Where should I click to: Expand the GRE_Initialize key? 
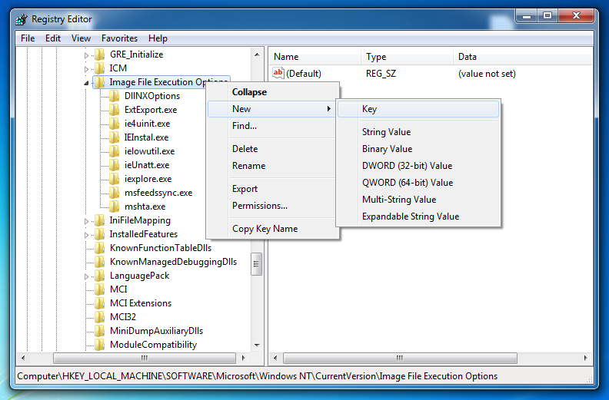point(86,55)
